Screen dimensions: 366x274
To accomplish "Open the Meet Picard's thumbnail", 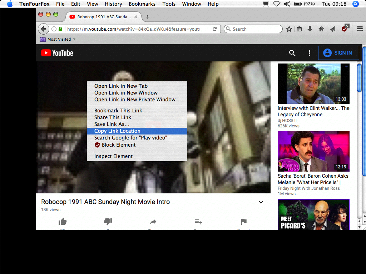I will pyautogui.click(x=313, y=214).
